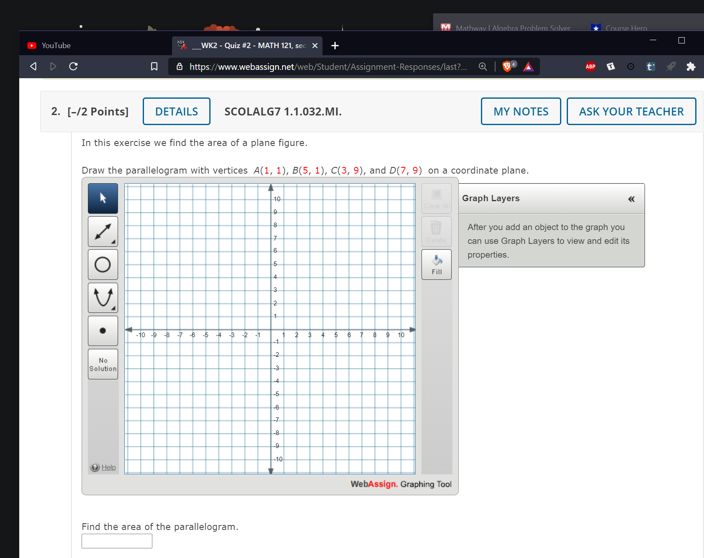Click the site lock security icon
The height and width of the screenshot is (558, 704).
[x=180, y=67]
